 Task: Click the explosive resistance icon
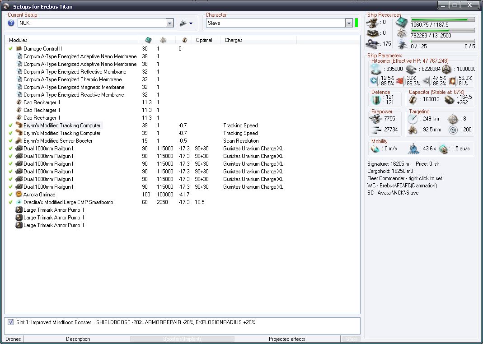point(453,81)
